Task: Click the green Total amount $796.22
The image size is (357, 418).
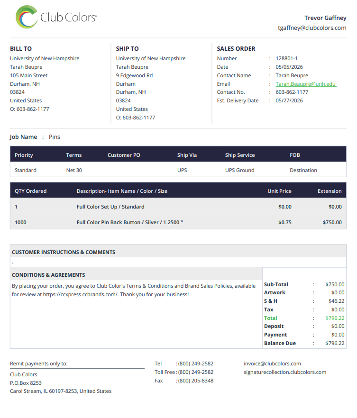Action: (x=335, y=318)
